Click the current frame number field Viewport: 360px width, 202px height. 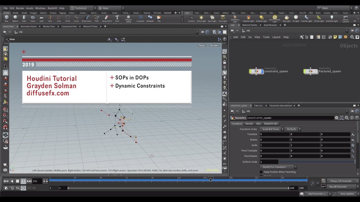[x=37, y=181]
